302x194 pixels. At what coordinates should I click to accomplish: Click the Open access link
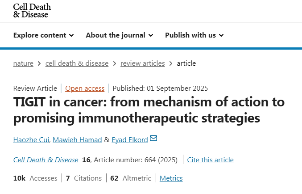pyautogui.click(x=85, y=88)
